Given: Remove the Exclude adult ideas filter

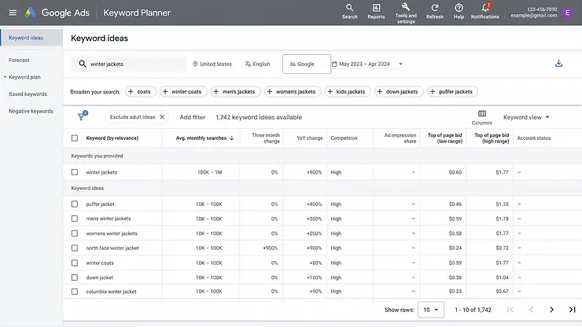Looking at the screenshot, I should point(162,117).
